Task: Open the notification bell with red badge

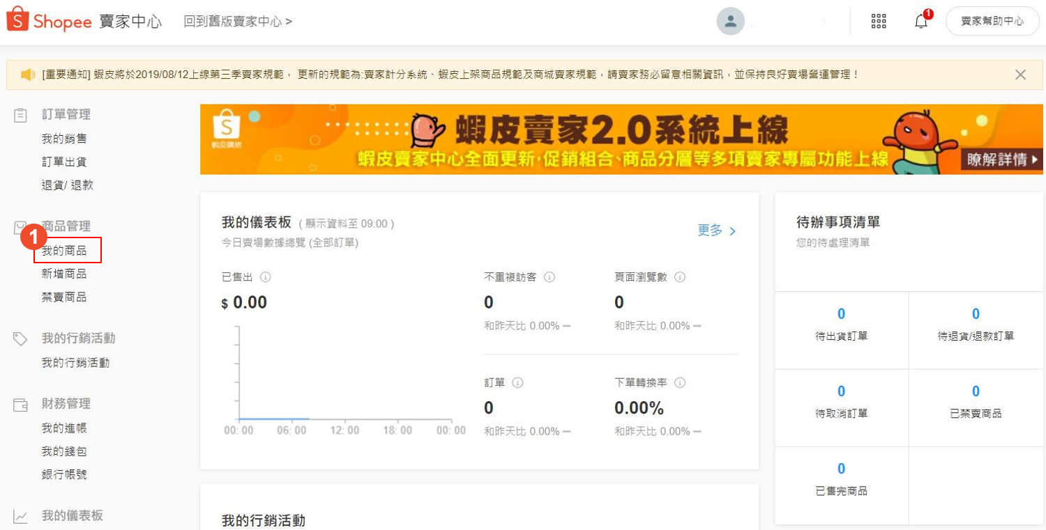Action: [x=920, y=22]
